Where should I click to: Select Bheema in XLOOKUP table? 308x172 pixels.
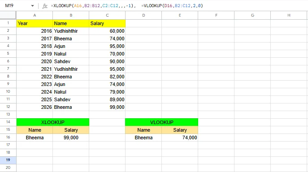(35, 138)
